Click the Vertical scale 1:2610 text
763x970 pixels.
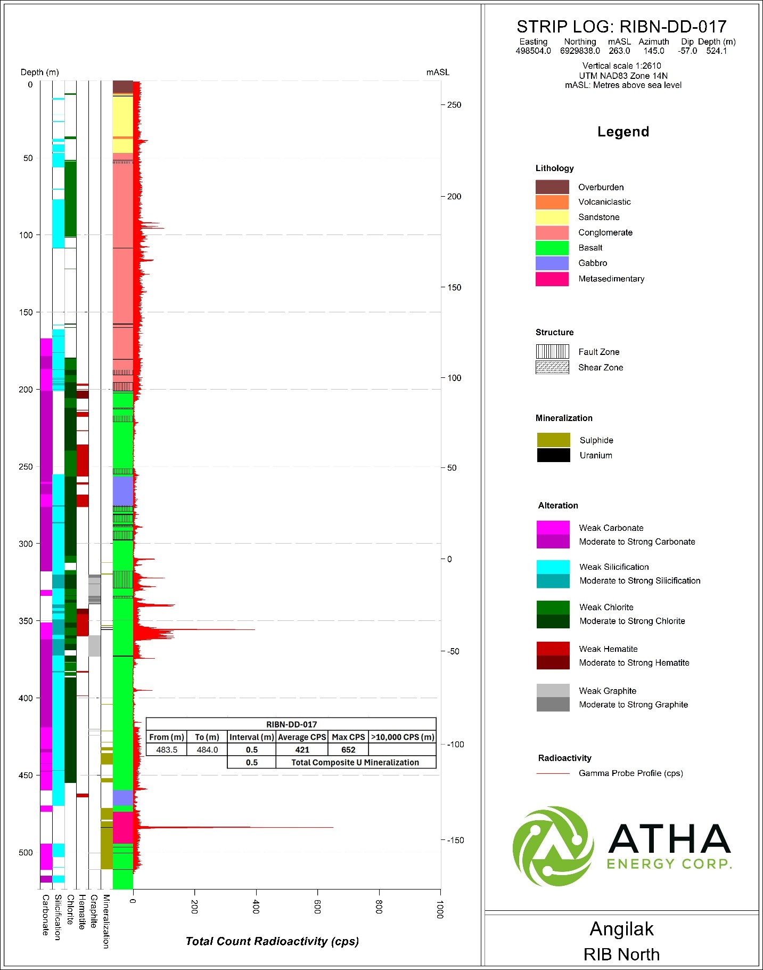point(622,66)
